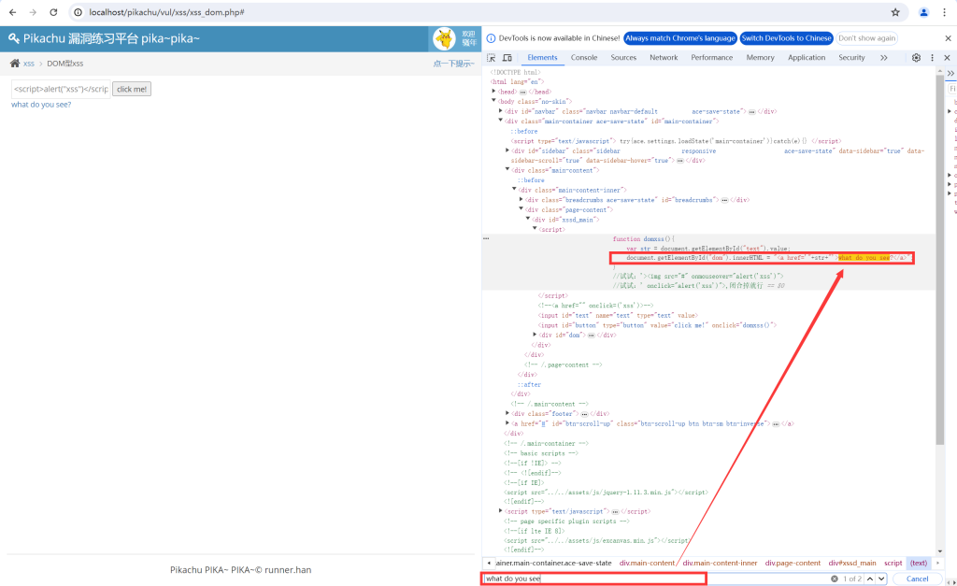The image size is (957, 586).
Task: Follow the 'what do you see?' link
Action: [x=41, y=105]
